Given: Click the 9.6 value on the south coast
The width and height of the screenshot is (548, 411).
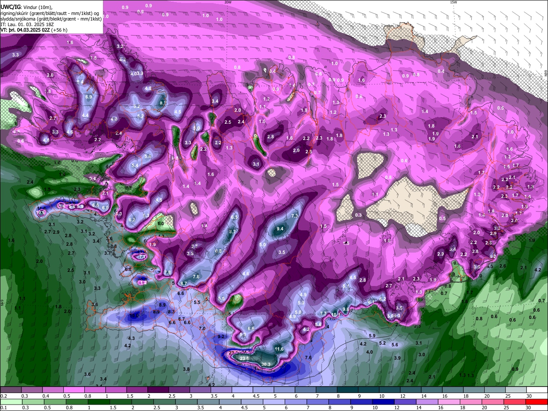Looking at the screenshot, I should [346, 309].
